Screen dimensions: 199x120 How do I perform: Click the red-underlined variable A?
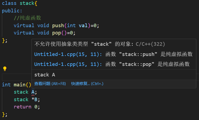coord(33,92)
